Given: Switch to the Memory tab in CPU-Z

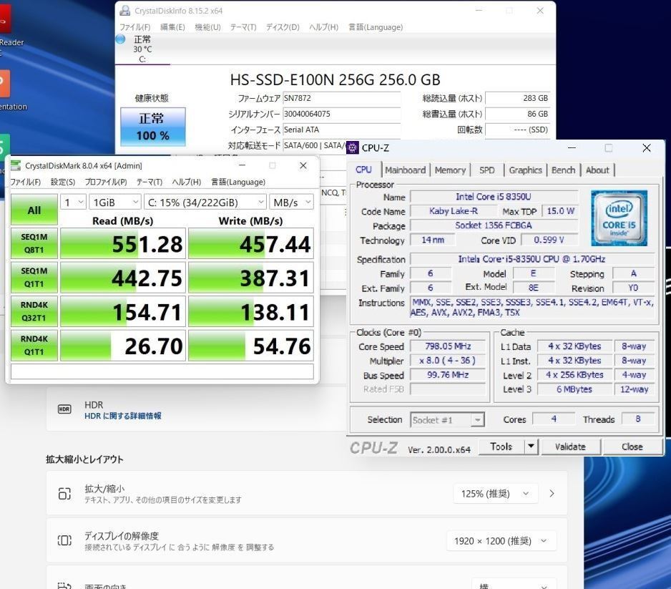Looking at the screenshot, I should click(x=450, y=170).
